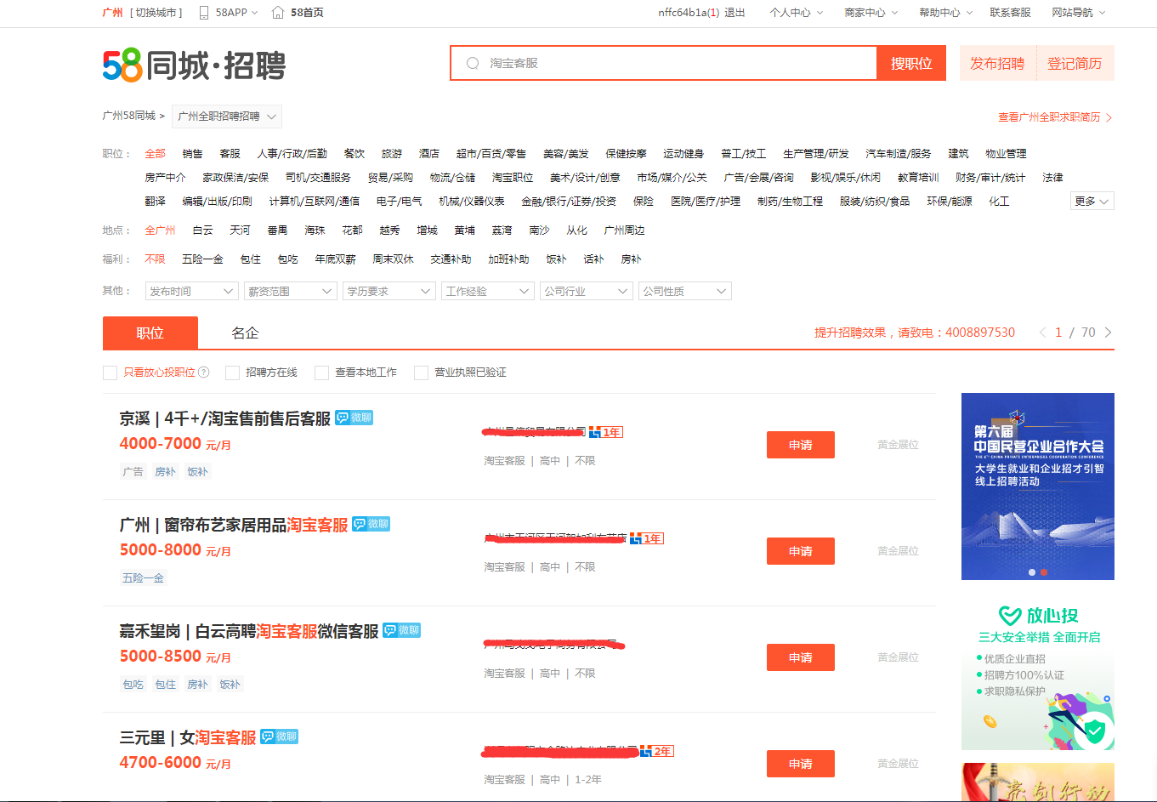Open 微聊 chat icon for 嘉禾望岗 job

401,630
